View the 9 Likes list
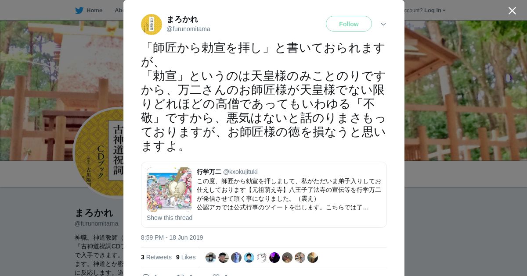 tap(186, 257)
